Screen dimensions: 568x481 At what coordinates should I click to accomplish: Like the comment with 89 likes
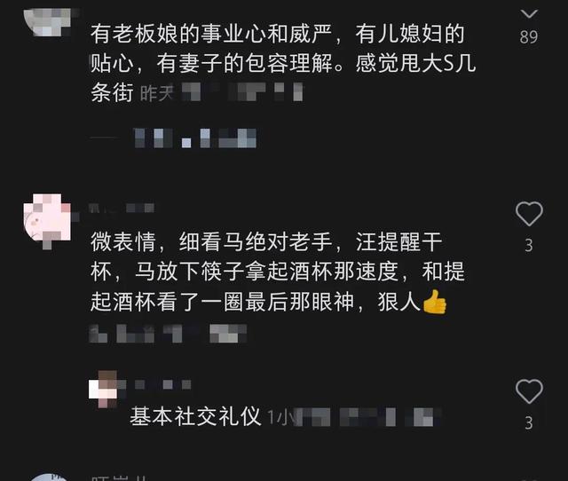click(x=529, y=14)
